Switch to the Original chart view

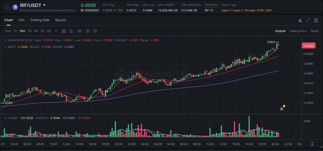(x=280, y=31)
